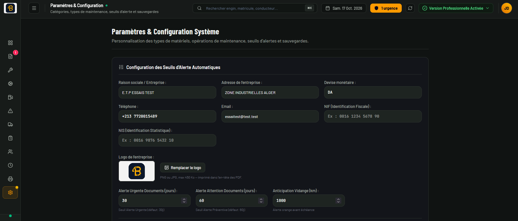Viewport: 518px width, 221px height.
Task: Click the Seuil Alerte Préventive défaut hint text
Action: [x=221, y=210]
